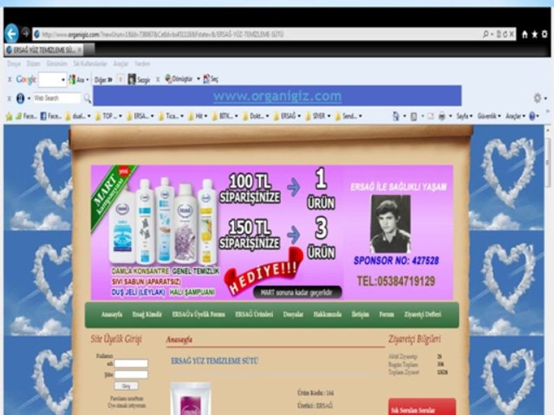Open the Dosya menu
The width and height of the screenshot is (554, 415).
tap(14, 64)
